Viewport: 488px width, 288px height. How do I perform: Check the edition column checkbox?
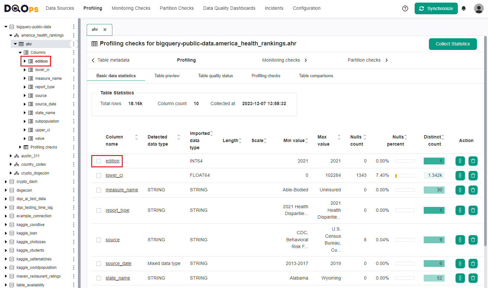[99, 161]
